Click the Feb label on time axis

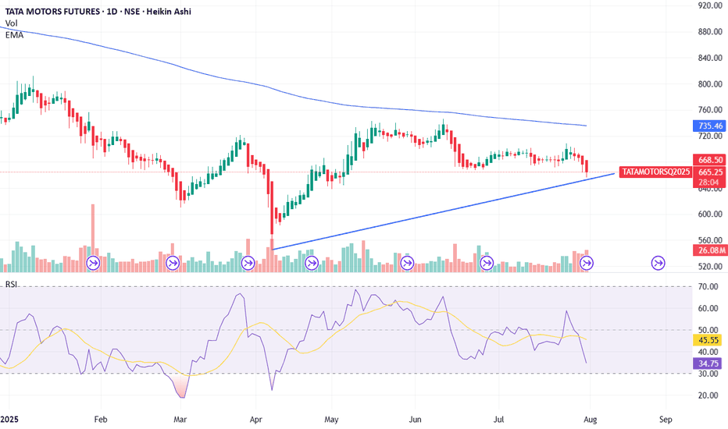[x=100, y=420]
